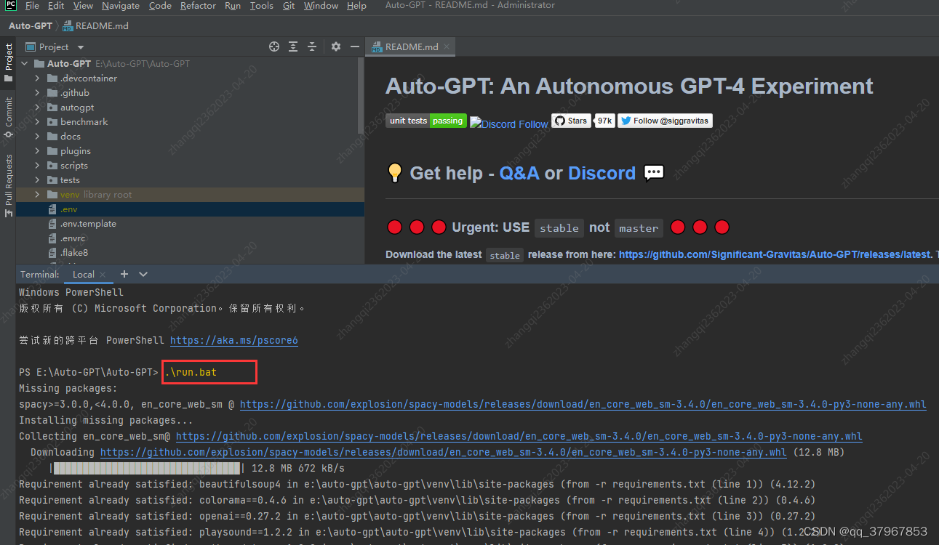Open the Discord link in Get help heading
Screen dimensions: 939x545
[x=602, y=173]
